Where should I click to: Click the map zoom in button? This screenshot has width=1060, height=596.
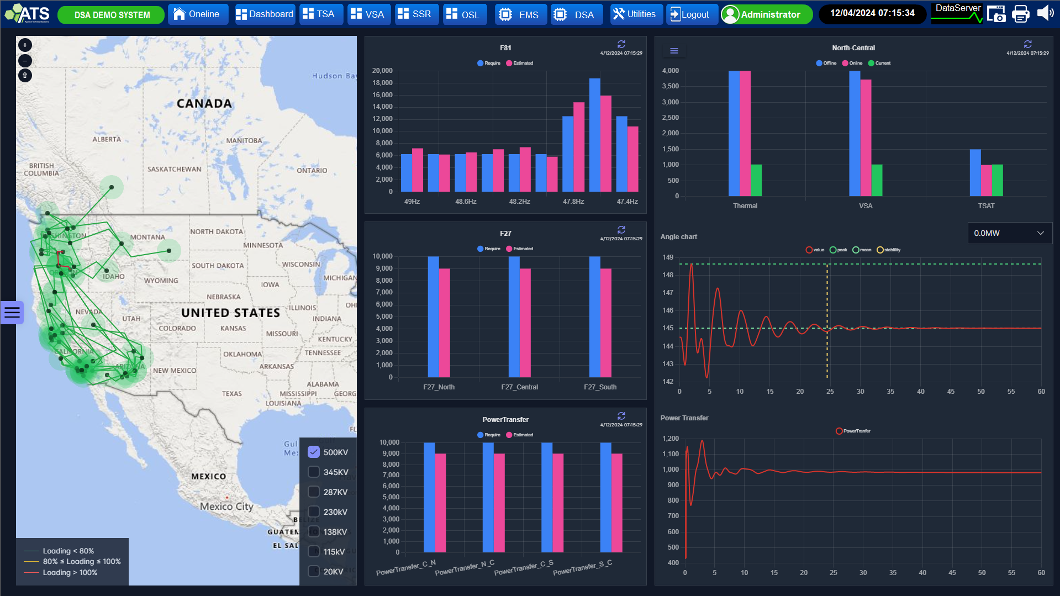[x=25, y=45]
